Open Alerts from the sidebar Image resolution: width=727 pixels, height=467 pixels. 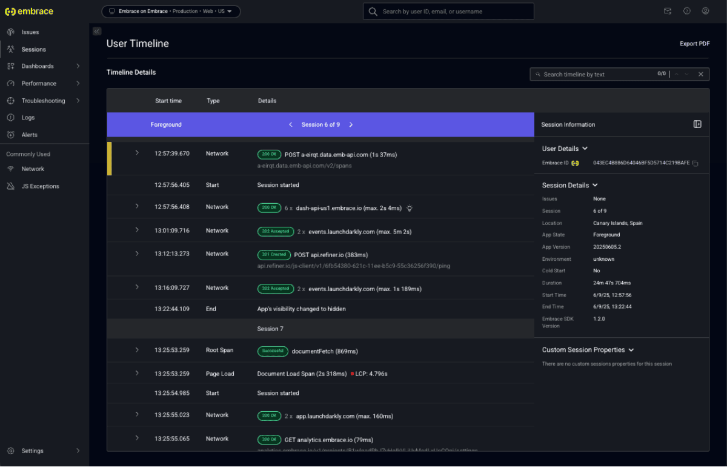(x=29, y=135)
